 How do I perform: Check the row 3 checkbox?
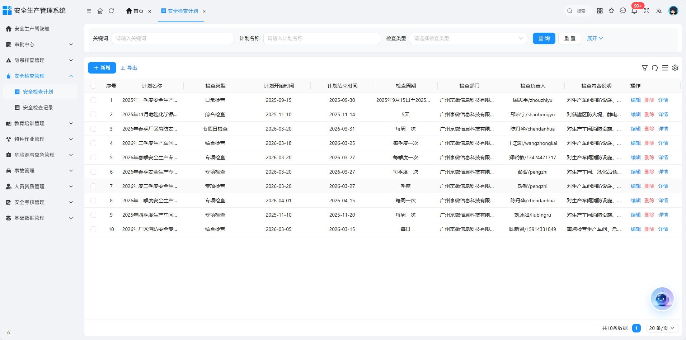pos(93,129)
